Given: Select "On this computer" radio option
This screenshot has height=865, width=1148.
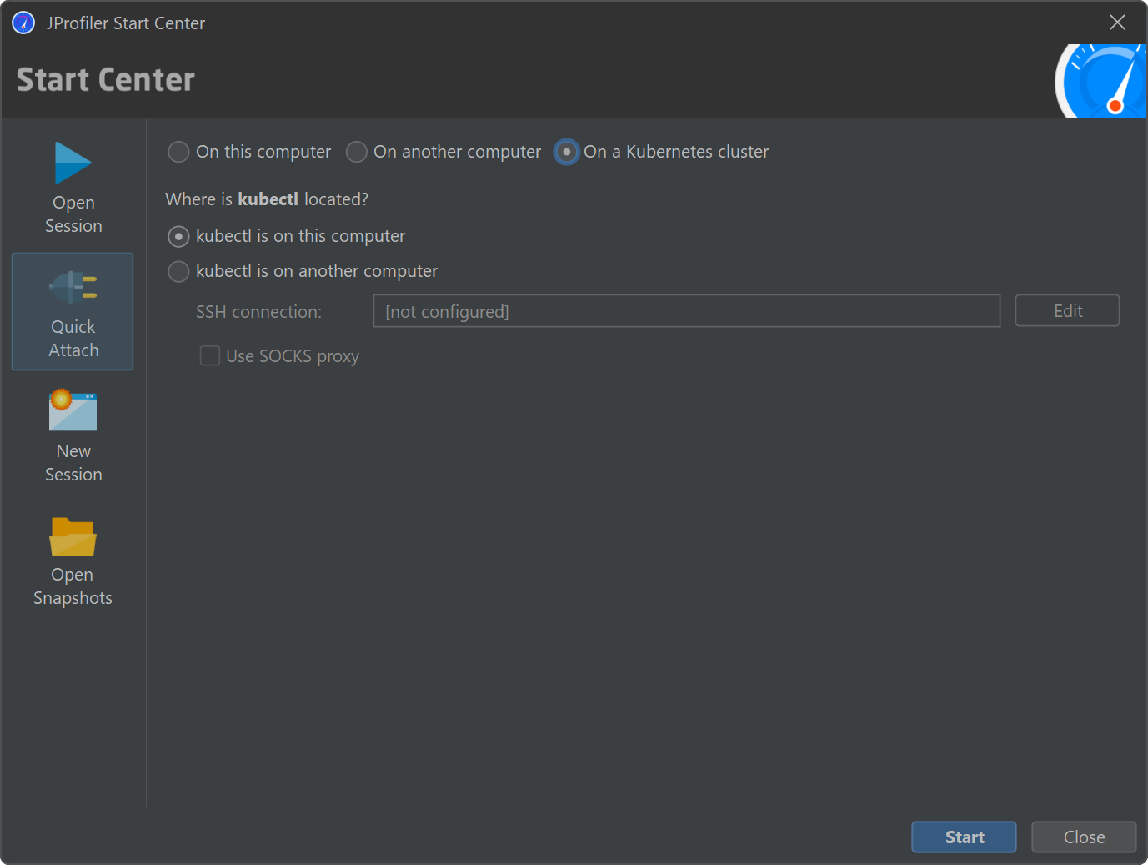Looking at the screenshot, I should 178,152.
